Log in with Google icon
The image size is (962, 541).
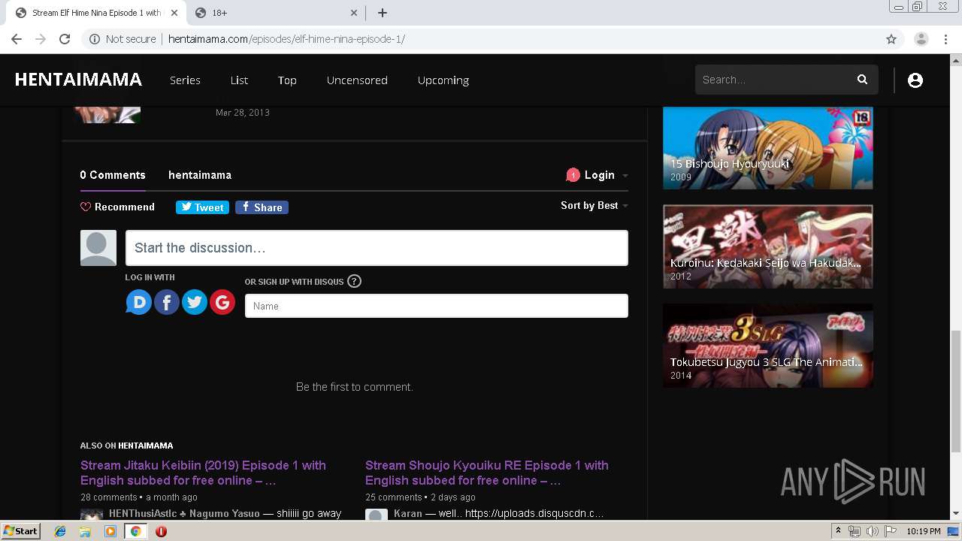(222, 303)
